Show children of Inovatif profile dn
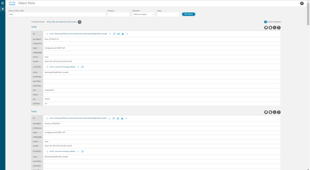This screenshot has width=310, height=170. coord(110,34)
